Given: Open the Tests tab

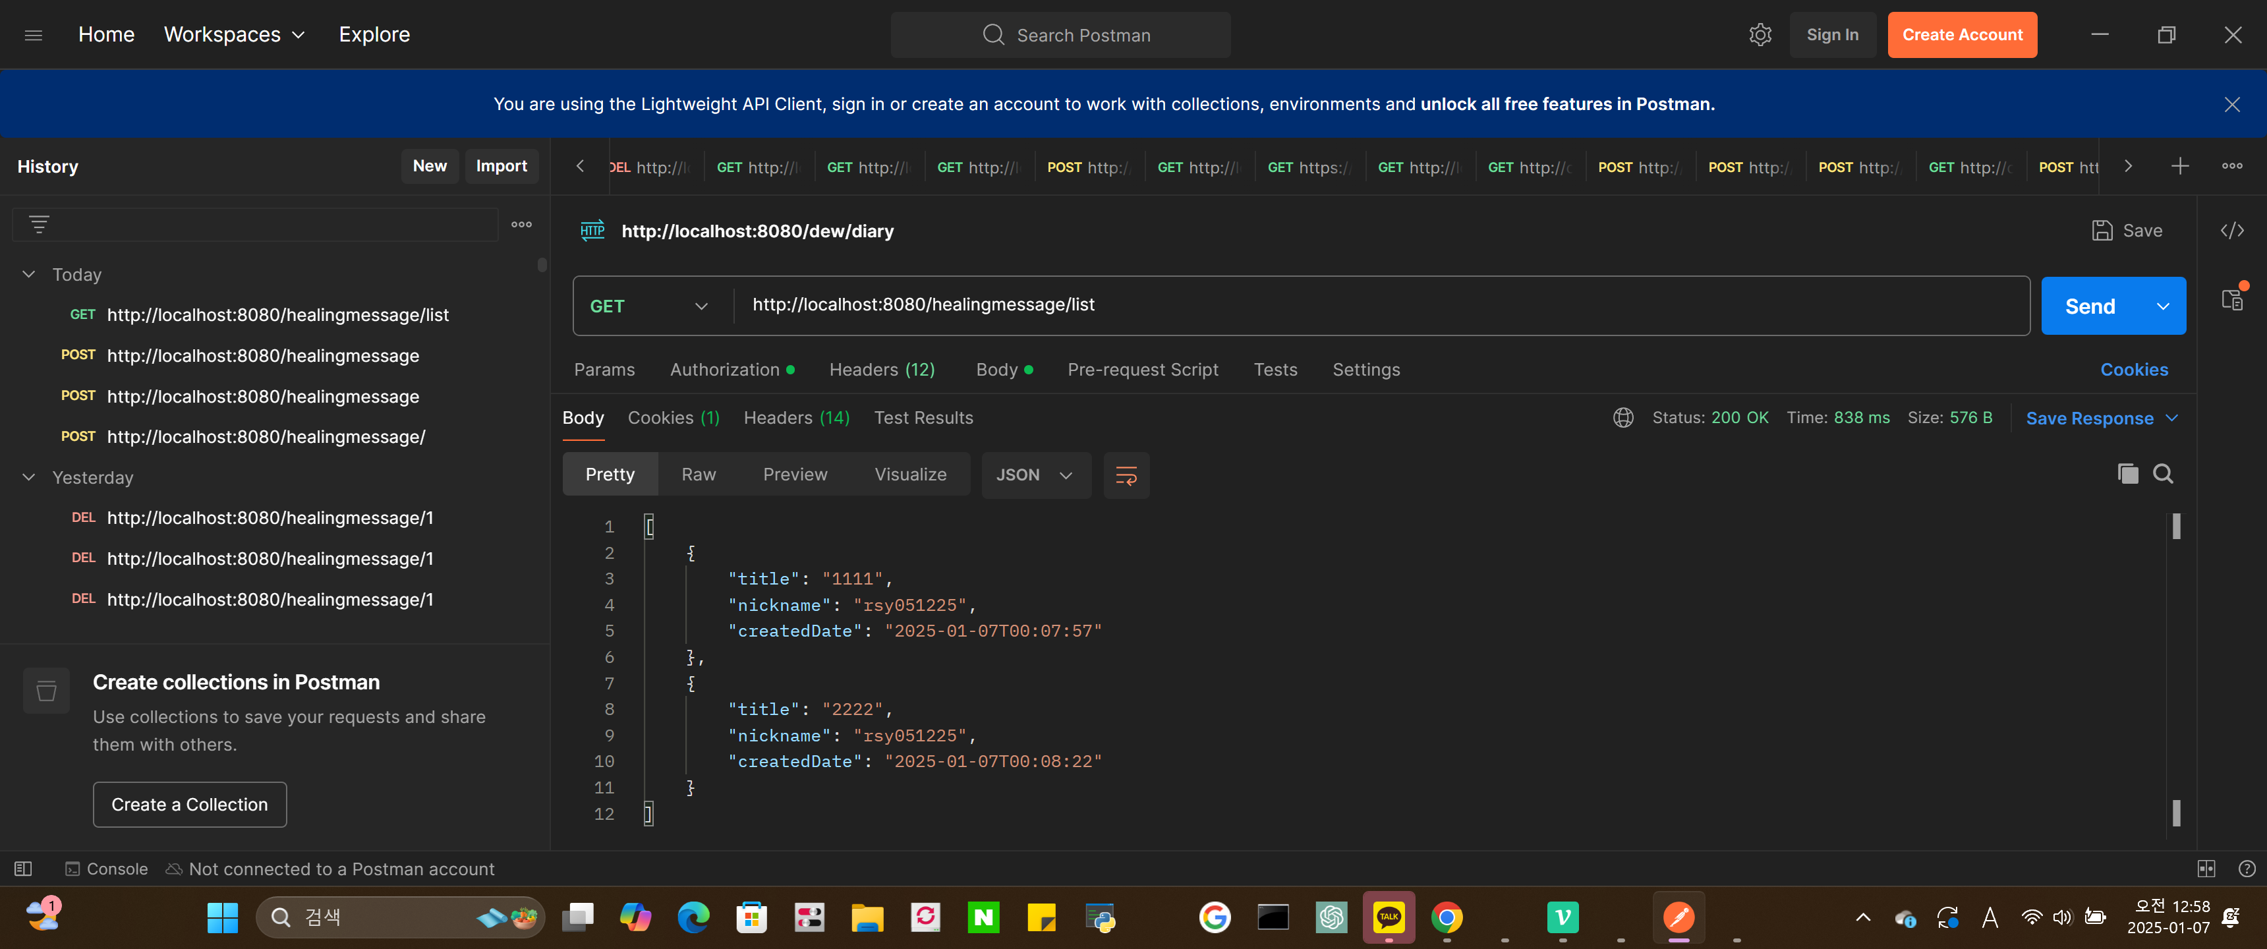Looking at the screenshot, I should point(1275,370).
